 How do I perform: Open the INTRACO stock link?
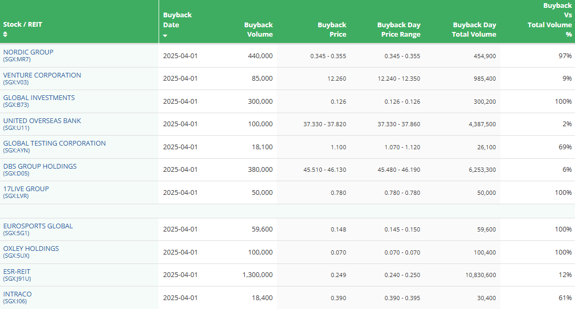click(x=18, y=294)
